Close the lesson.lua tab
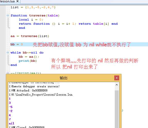Screen dimensions: 148x128 pos(18,1)
